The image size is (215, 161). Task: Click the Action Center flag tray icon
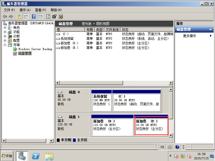click(176, 156)
